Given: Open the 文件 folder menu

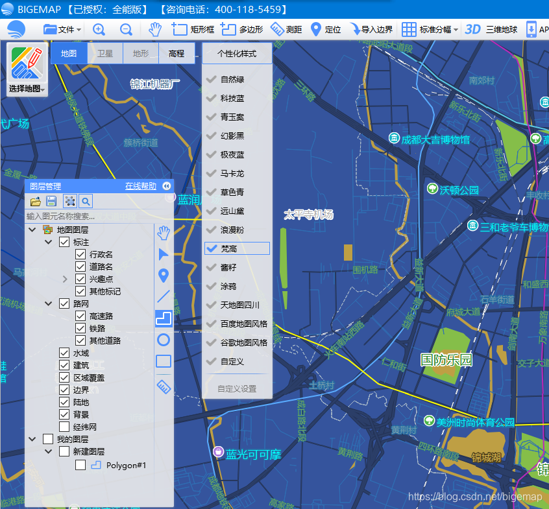Looking at the screenshot, I should pos(62,29).
